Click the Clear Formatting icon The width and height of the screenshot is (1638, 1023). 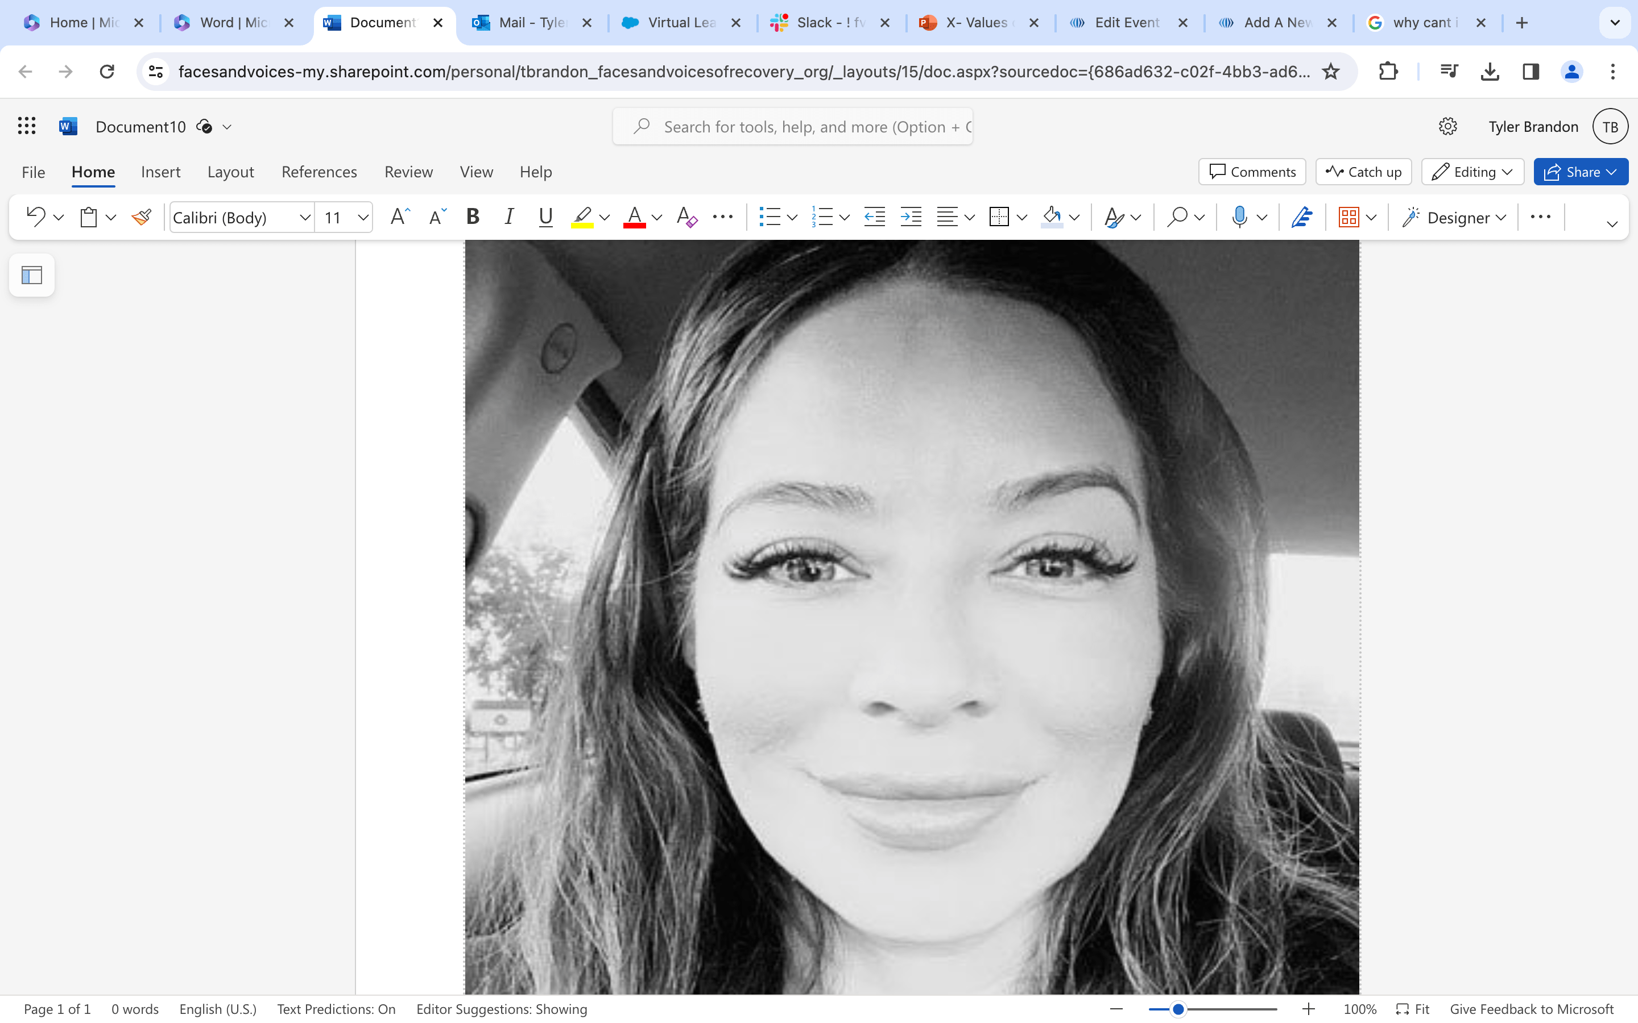click(x=686, y=217)
